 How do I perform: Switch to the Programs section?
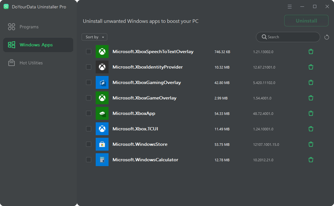(38, 27)
